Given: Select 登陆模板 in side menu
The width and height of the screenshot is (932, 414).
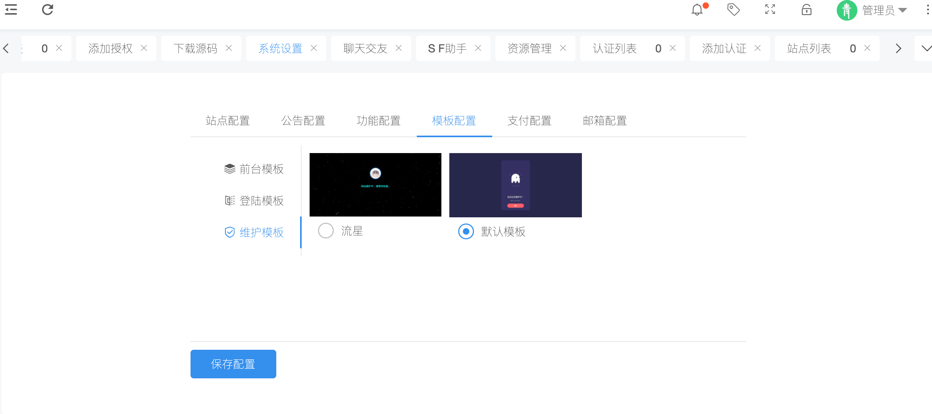Looking at the screenshot, I should [254, 201].
